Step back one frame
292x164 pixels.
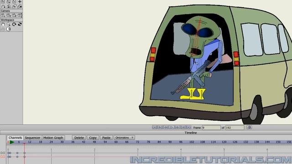tap(166, 127)
